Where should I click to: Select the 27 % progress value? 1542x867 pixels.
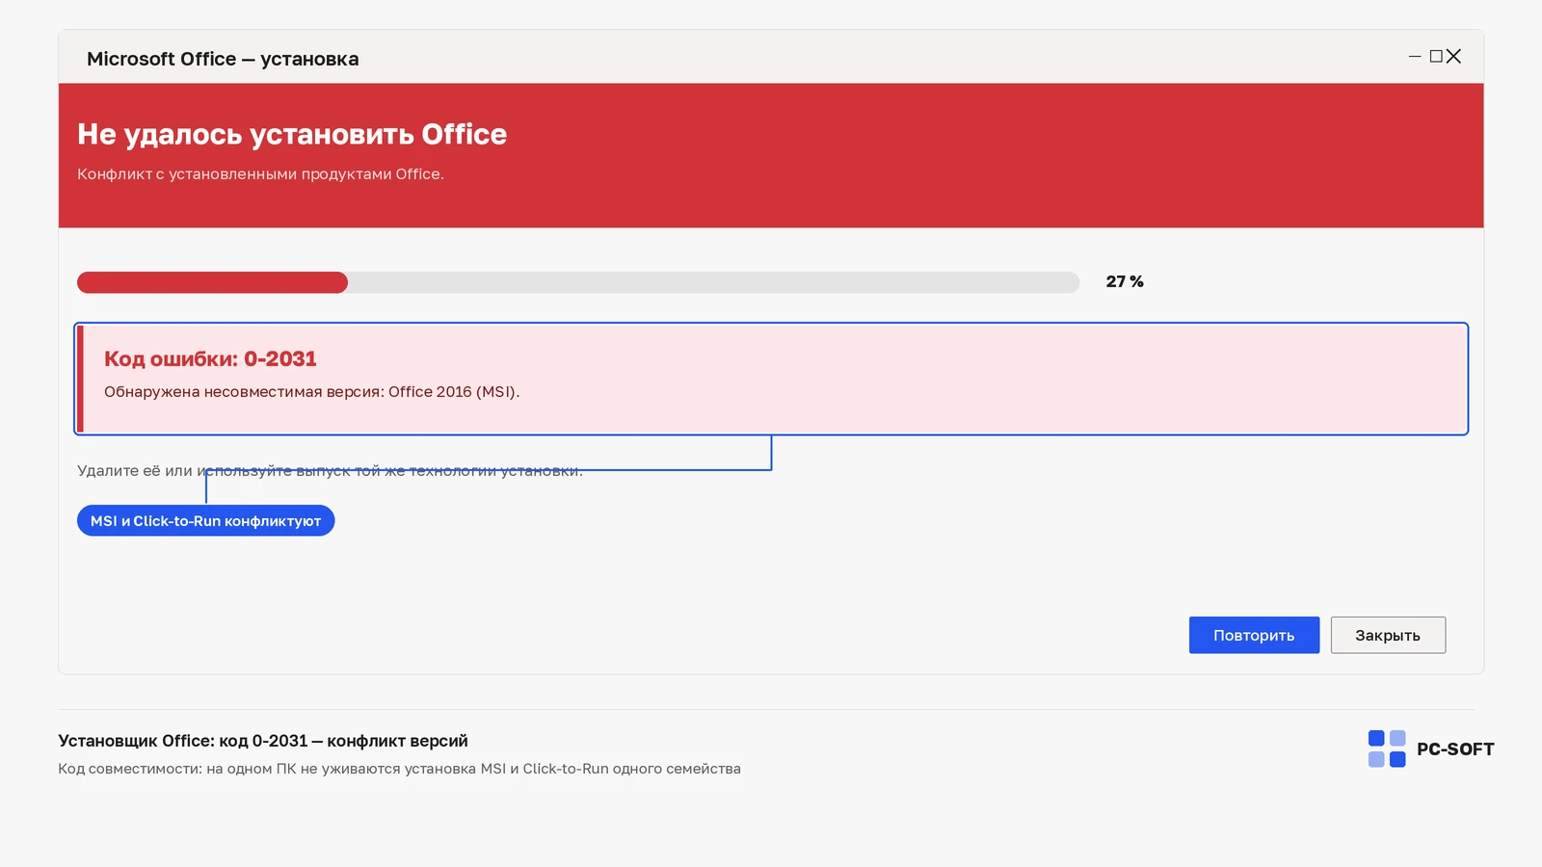[x=1125, y=281]
